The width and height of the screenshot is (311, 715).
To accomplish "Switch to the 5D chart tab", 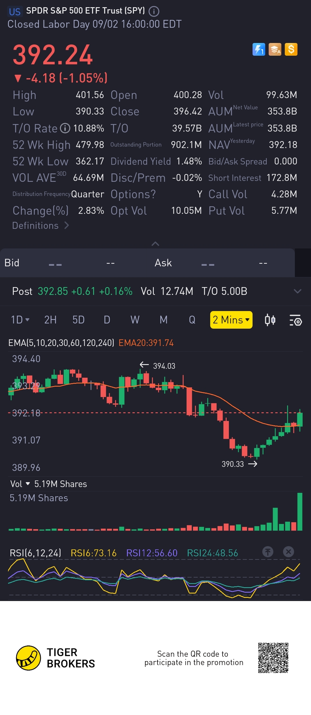I will coord(78,320).
